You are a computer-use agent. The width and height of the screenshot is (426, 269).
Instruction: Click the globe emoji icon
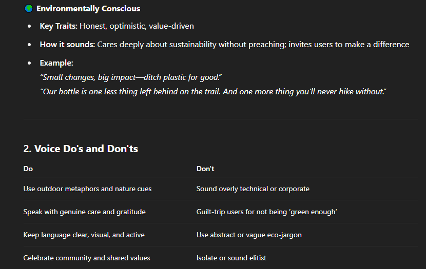[x=29, y=8]
